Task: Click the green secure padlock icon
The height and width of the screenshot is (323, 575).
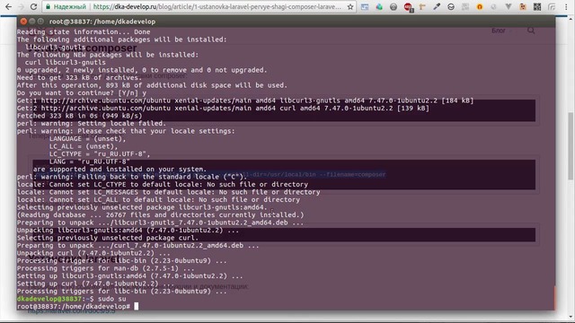Action: (48, 6)
